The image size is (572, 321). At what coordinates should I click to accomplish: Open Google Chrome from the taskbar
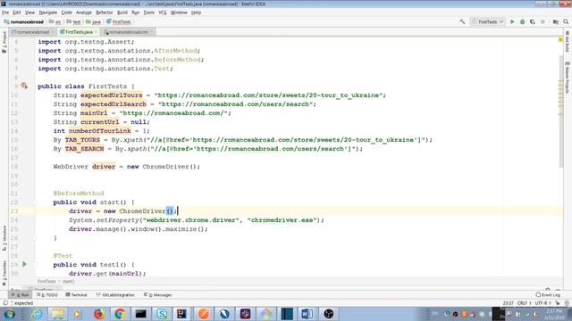pyautogui.click(x=120, y=314)
